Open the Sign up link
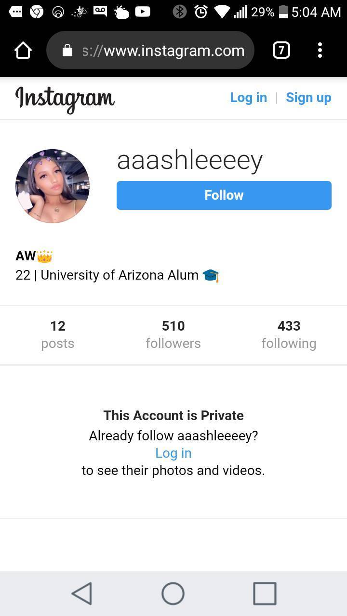Screen dimensions: 347x616 pos(308,97)
